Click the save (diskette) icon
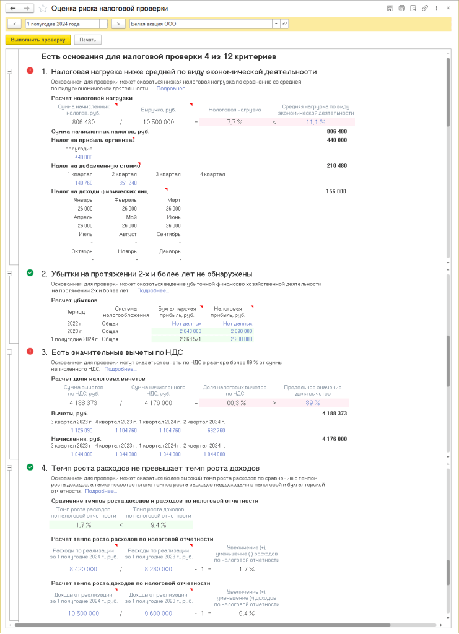 (390, 9)
